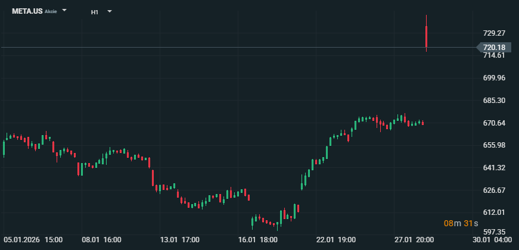The height and width of the screenshot is (250, 519).
Task: Click the 729.27 price axis label
Action: coord(494,33)
